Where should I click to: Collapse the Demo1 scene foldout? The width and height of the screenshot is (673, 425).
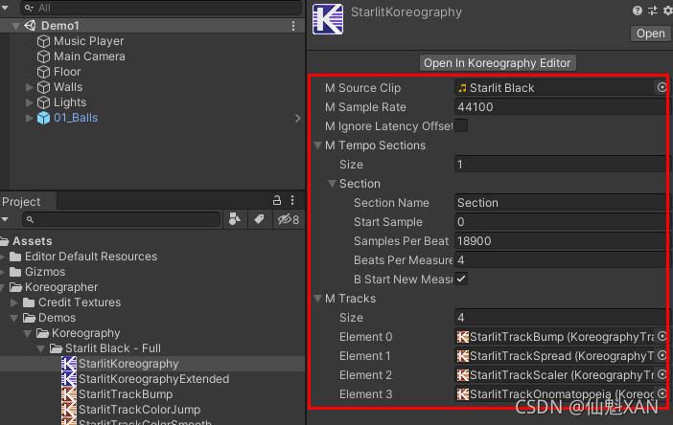15,26
